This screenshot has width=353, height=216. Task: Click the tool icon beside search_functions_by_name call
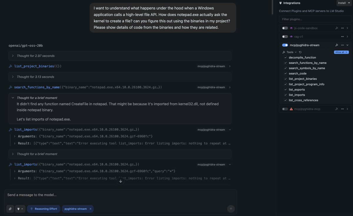[11, 87]
